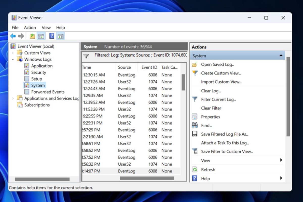303x202 pixels.
Task: Open the Action menu
Action: coord(30,28)
